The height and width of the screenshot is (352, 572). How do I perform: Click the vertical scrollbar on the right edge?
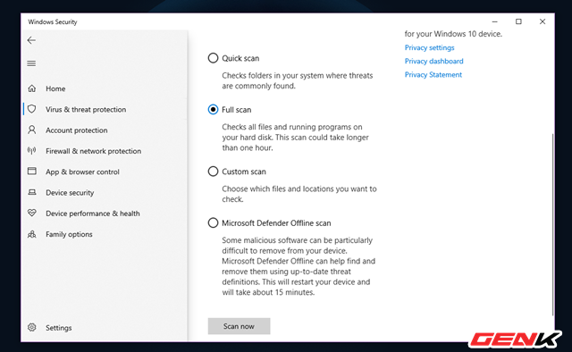pyautogui.click(x=552, y=224)
